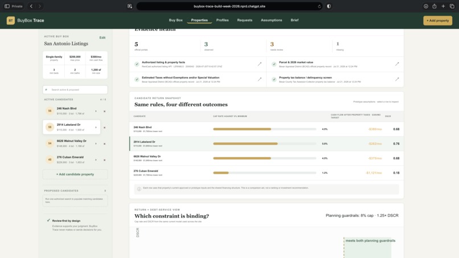The image size is (459, 258).
Task: Remove 2914 Lakeland Dr with its X icon
Action: 105,128
